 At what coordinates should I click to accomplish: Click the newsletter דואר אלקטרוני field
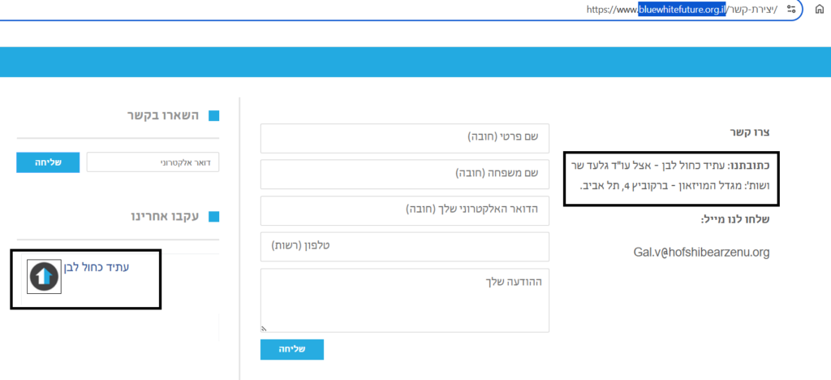click(153, 162)
